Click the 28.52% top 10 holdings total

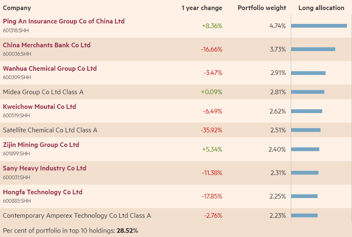coord(127,231)
